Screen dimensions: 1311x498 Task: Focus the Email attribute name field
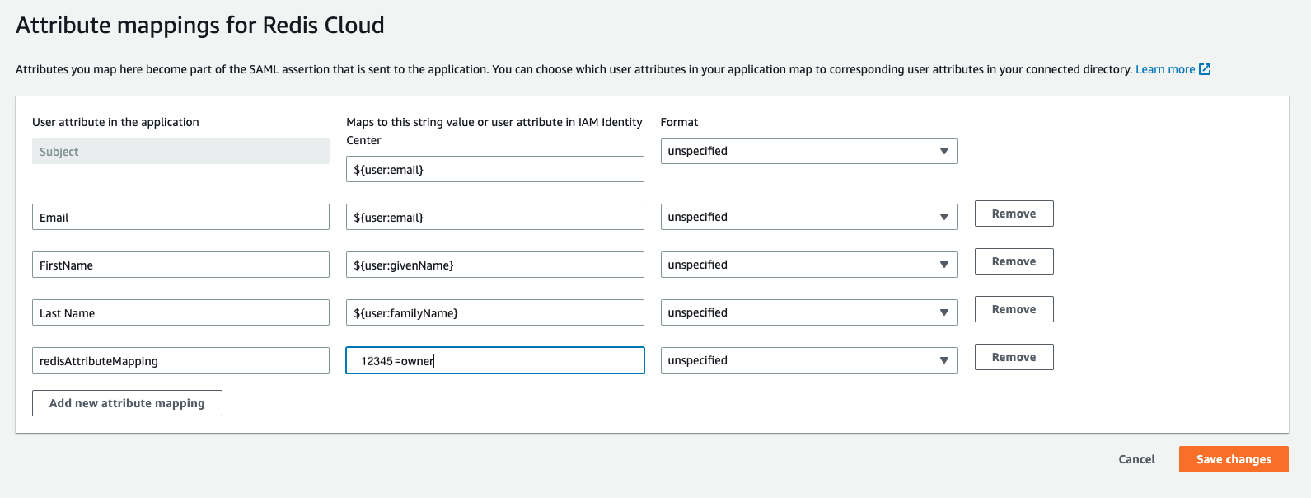point(180,218)
